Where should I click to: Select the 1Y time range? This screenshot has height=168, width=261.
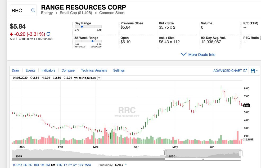65,165
